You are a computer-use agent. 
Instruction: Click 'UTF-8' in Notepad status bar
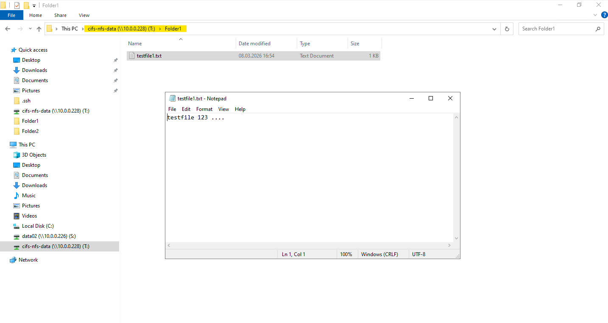click(418, 254)
